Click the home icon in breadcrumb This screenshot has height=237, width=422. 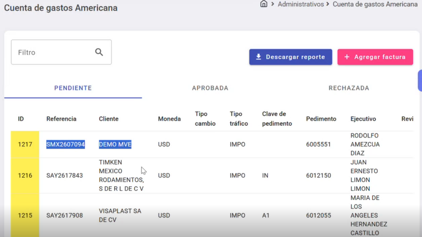click(263, 4)
